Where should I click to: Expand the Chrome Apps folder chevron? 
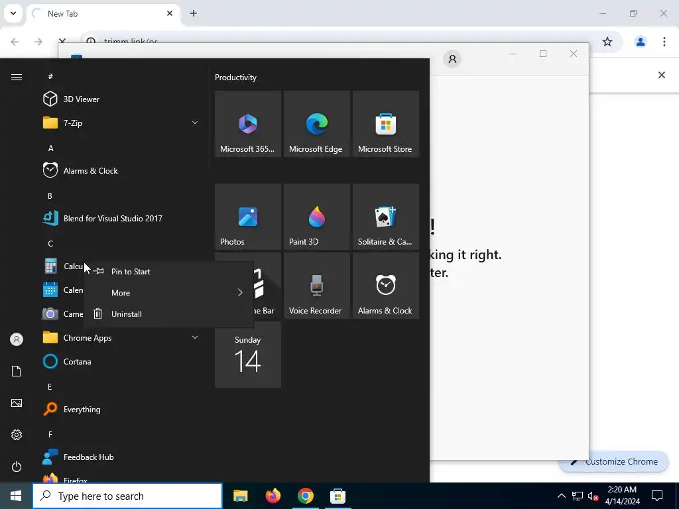(195, 337)
